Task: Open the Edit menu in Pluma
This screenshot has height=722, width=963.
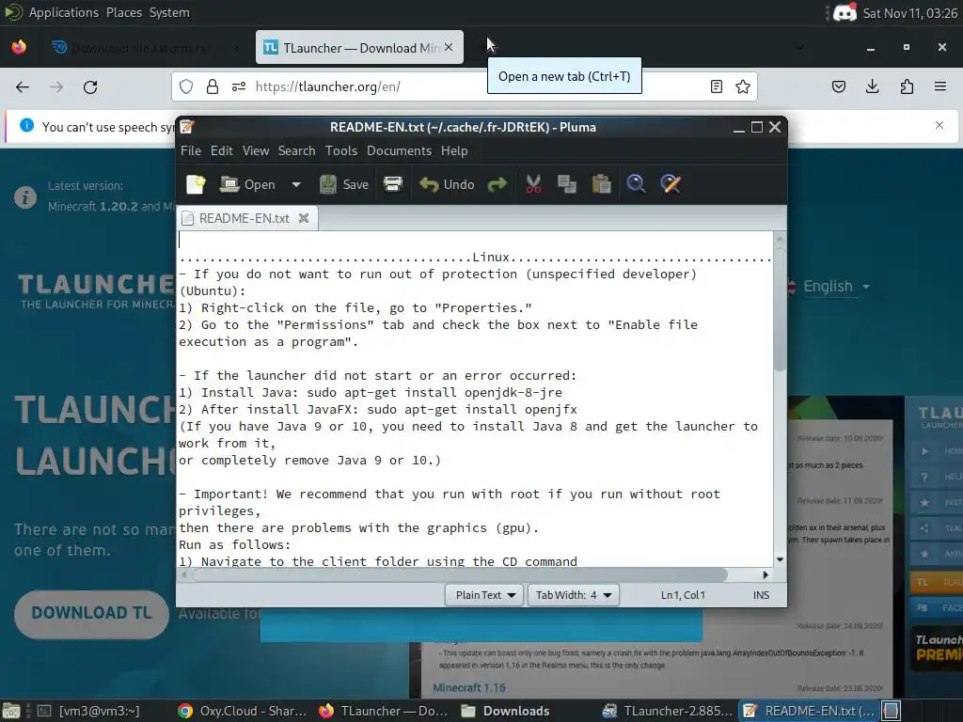Action: pyautogui.click(x=221, y=150)
